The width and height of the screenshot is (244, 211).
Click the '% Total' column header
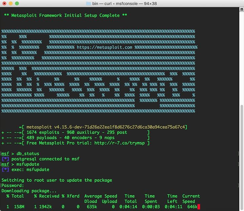[x=15, y=196]
